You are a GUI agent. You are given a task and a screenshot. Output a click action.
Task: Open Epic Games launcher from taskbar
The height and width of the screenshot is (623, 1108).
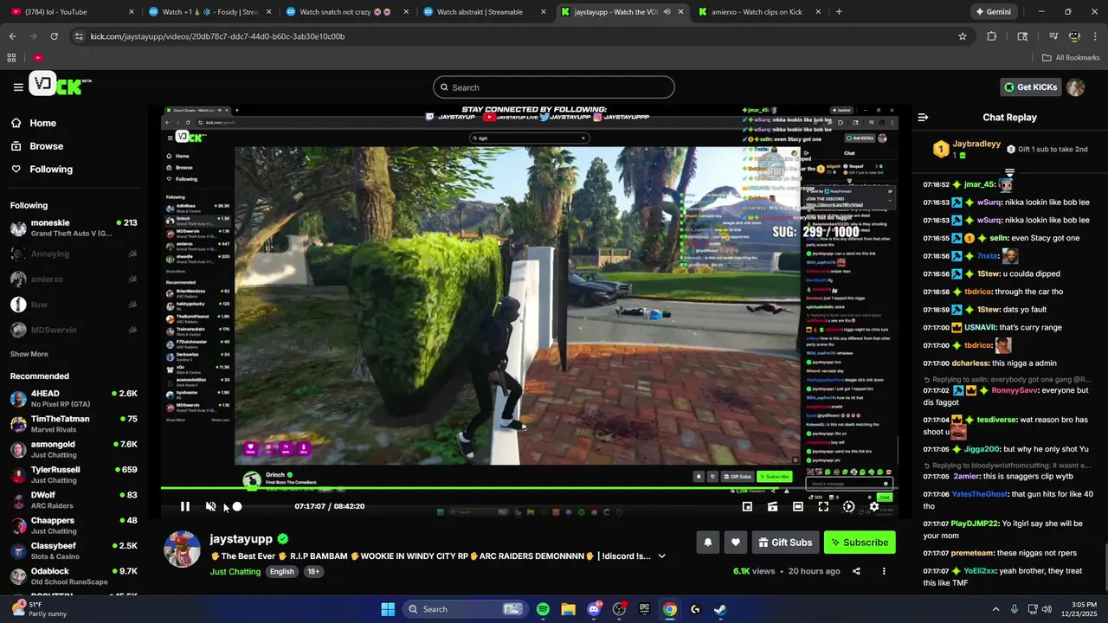coord(644,609)
